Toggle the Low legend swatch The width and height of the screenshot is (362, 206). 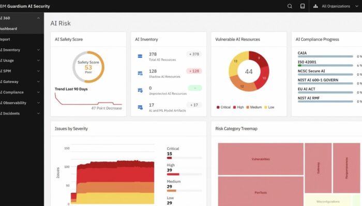coord(266,107)
